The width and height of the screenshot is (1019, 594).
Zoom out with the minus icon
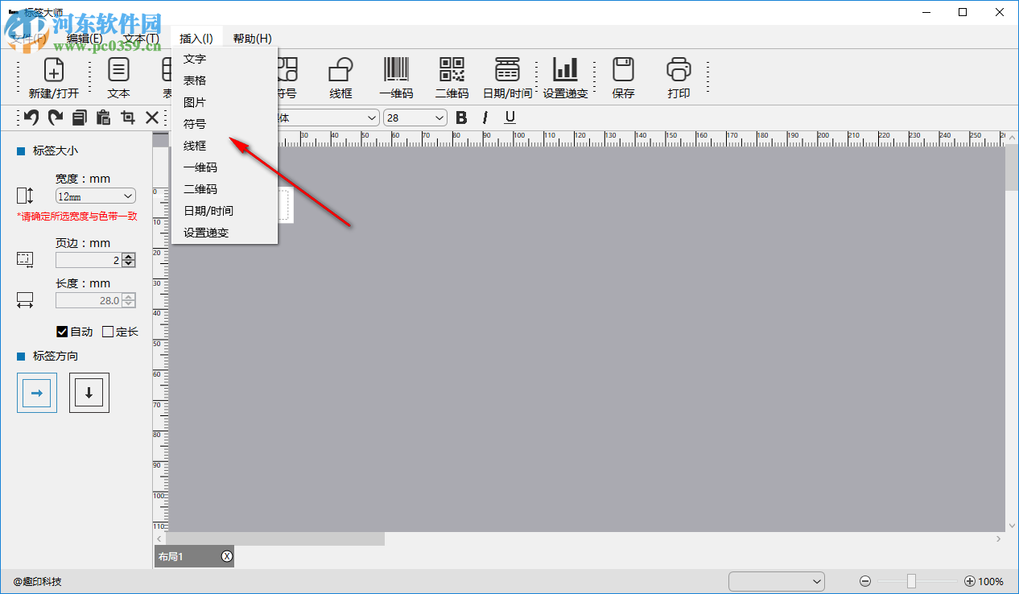[x=865, y=581]
